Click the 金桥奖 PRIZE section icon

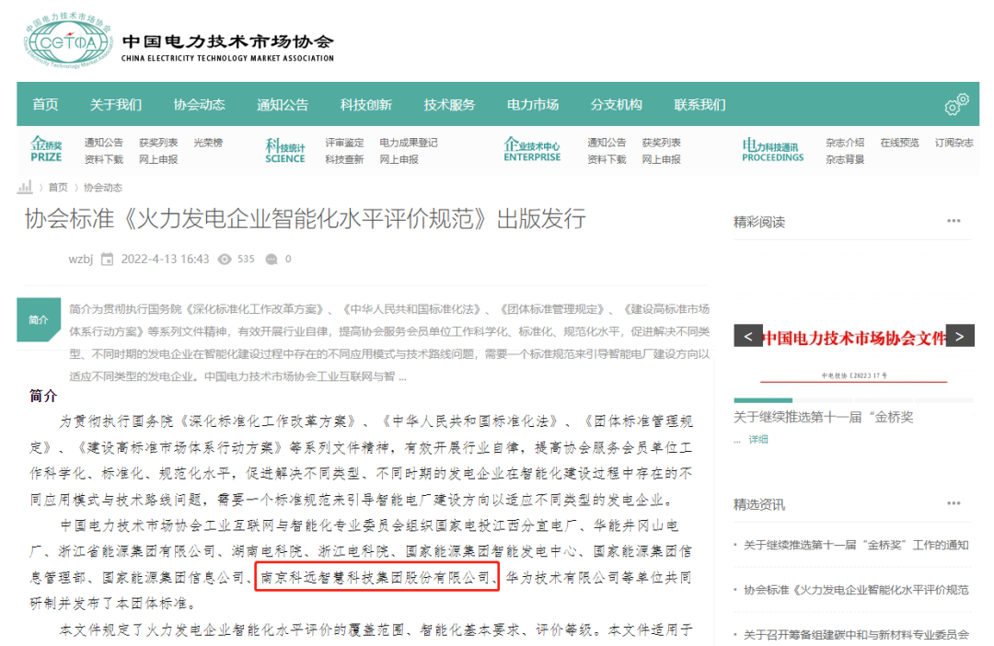click(x=46, y=150)
